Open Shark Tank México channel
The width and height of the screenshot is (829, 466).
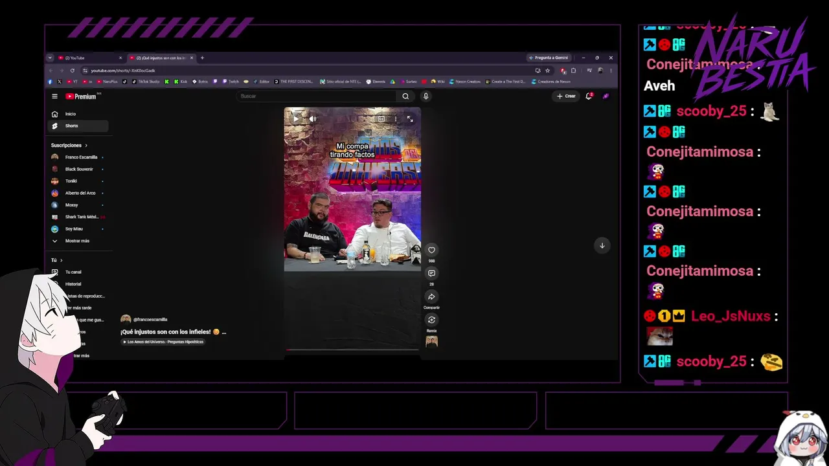click(x=78, y=217)
